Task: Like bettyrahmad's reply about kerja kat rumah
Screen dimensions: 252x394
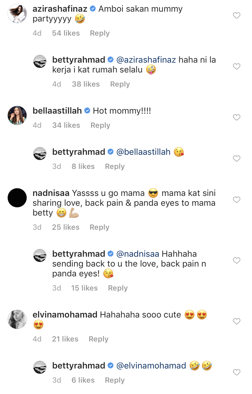Action: [x=236, y=66]
